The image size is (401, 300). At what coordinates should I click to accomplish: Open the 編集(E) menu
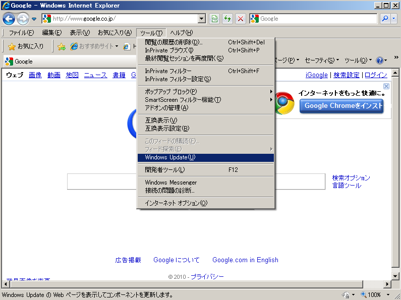52,33
